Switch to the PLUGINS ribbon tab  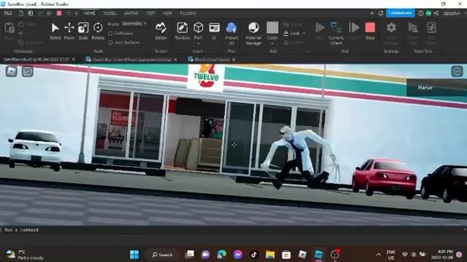click(x=188, y=13)
